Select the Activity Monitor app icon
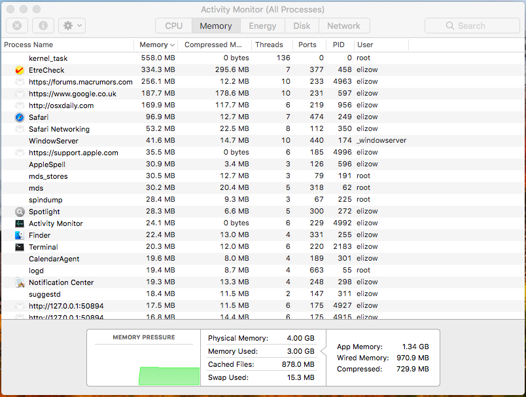526x397 pixels. coord(20,223)
